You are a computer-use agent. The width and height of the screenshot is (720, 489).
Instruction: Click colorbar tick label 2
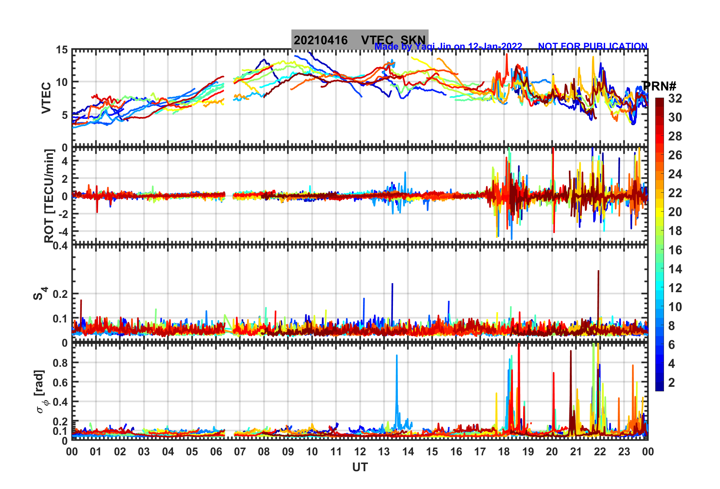pos(672,383)
